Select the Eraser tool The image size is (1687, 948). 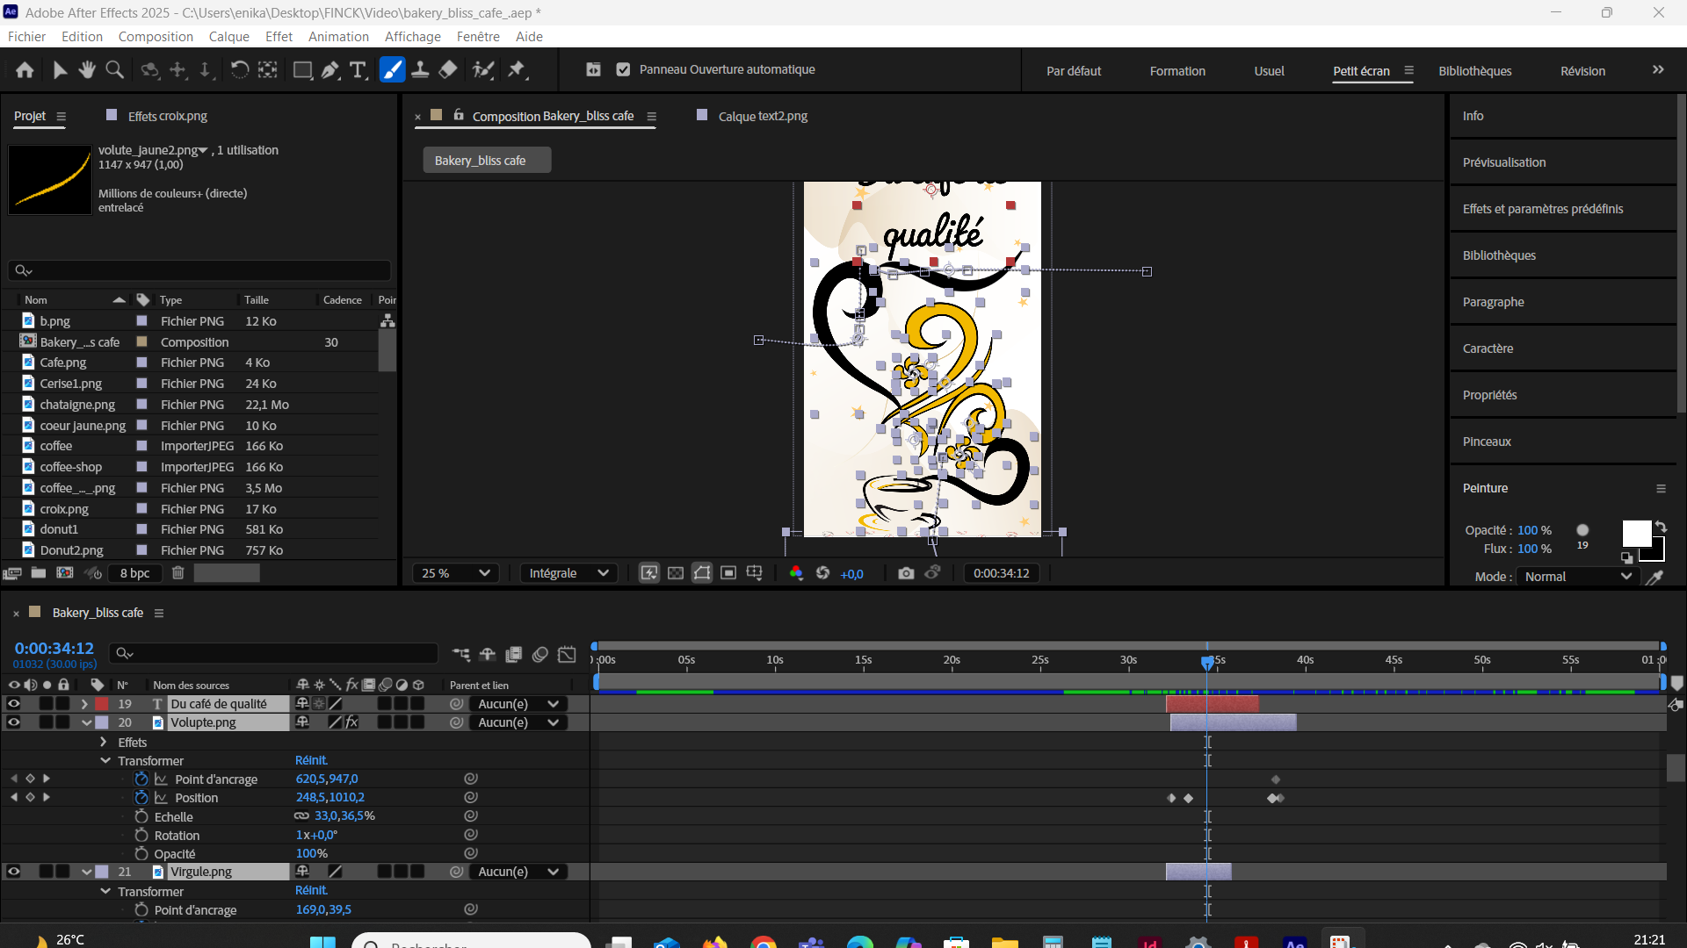[x=448, y=70]
